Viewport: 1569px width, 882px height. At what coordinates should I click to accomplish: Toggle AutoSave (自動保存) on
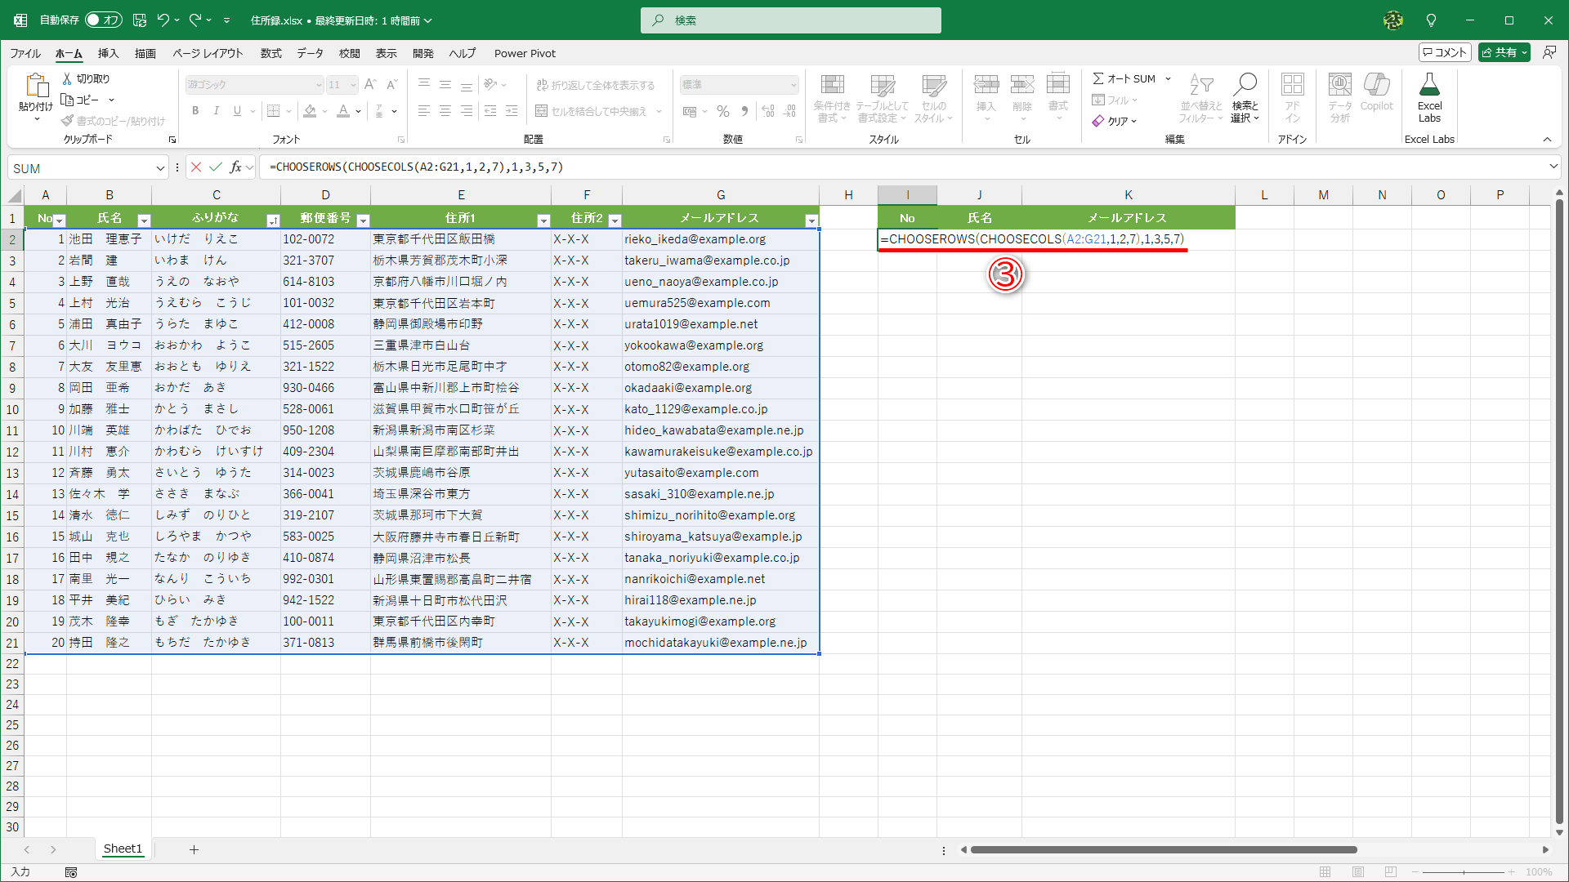point(103,20)
